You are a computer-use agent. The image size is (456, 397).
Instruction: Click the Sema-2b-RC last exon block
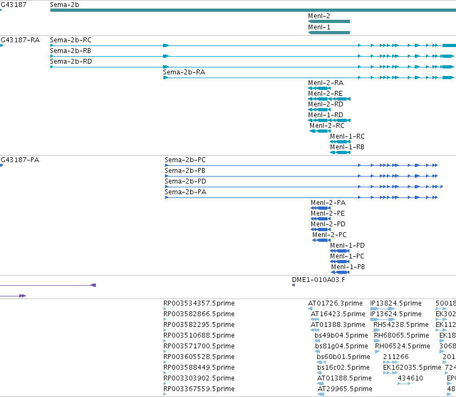coord(450,45)
